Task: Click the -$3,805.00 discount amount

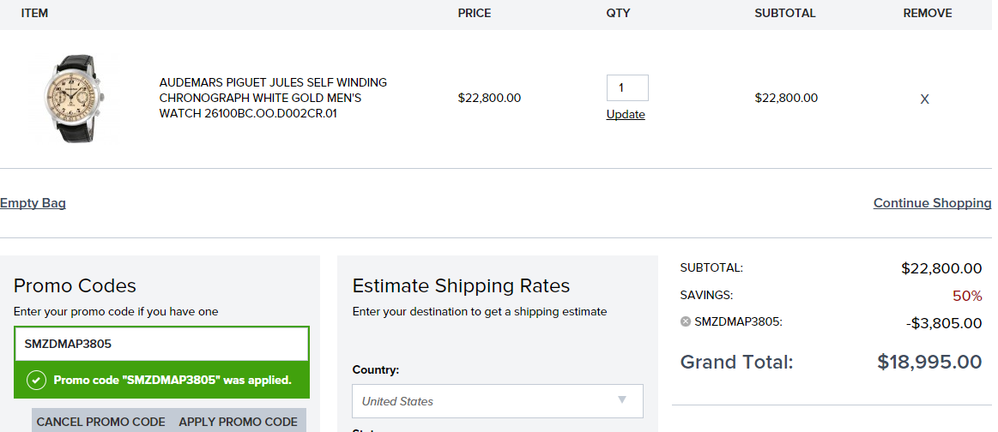Action: point(944,323)
